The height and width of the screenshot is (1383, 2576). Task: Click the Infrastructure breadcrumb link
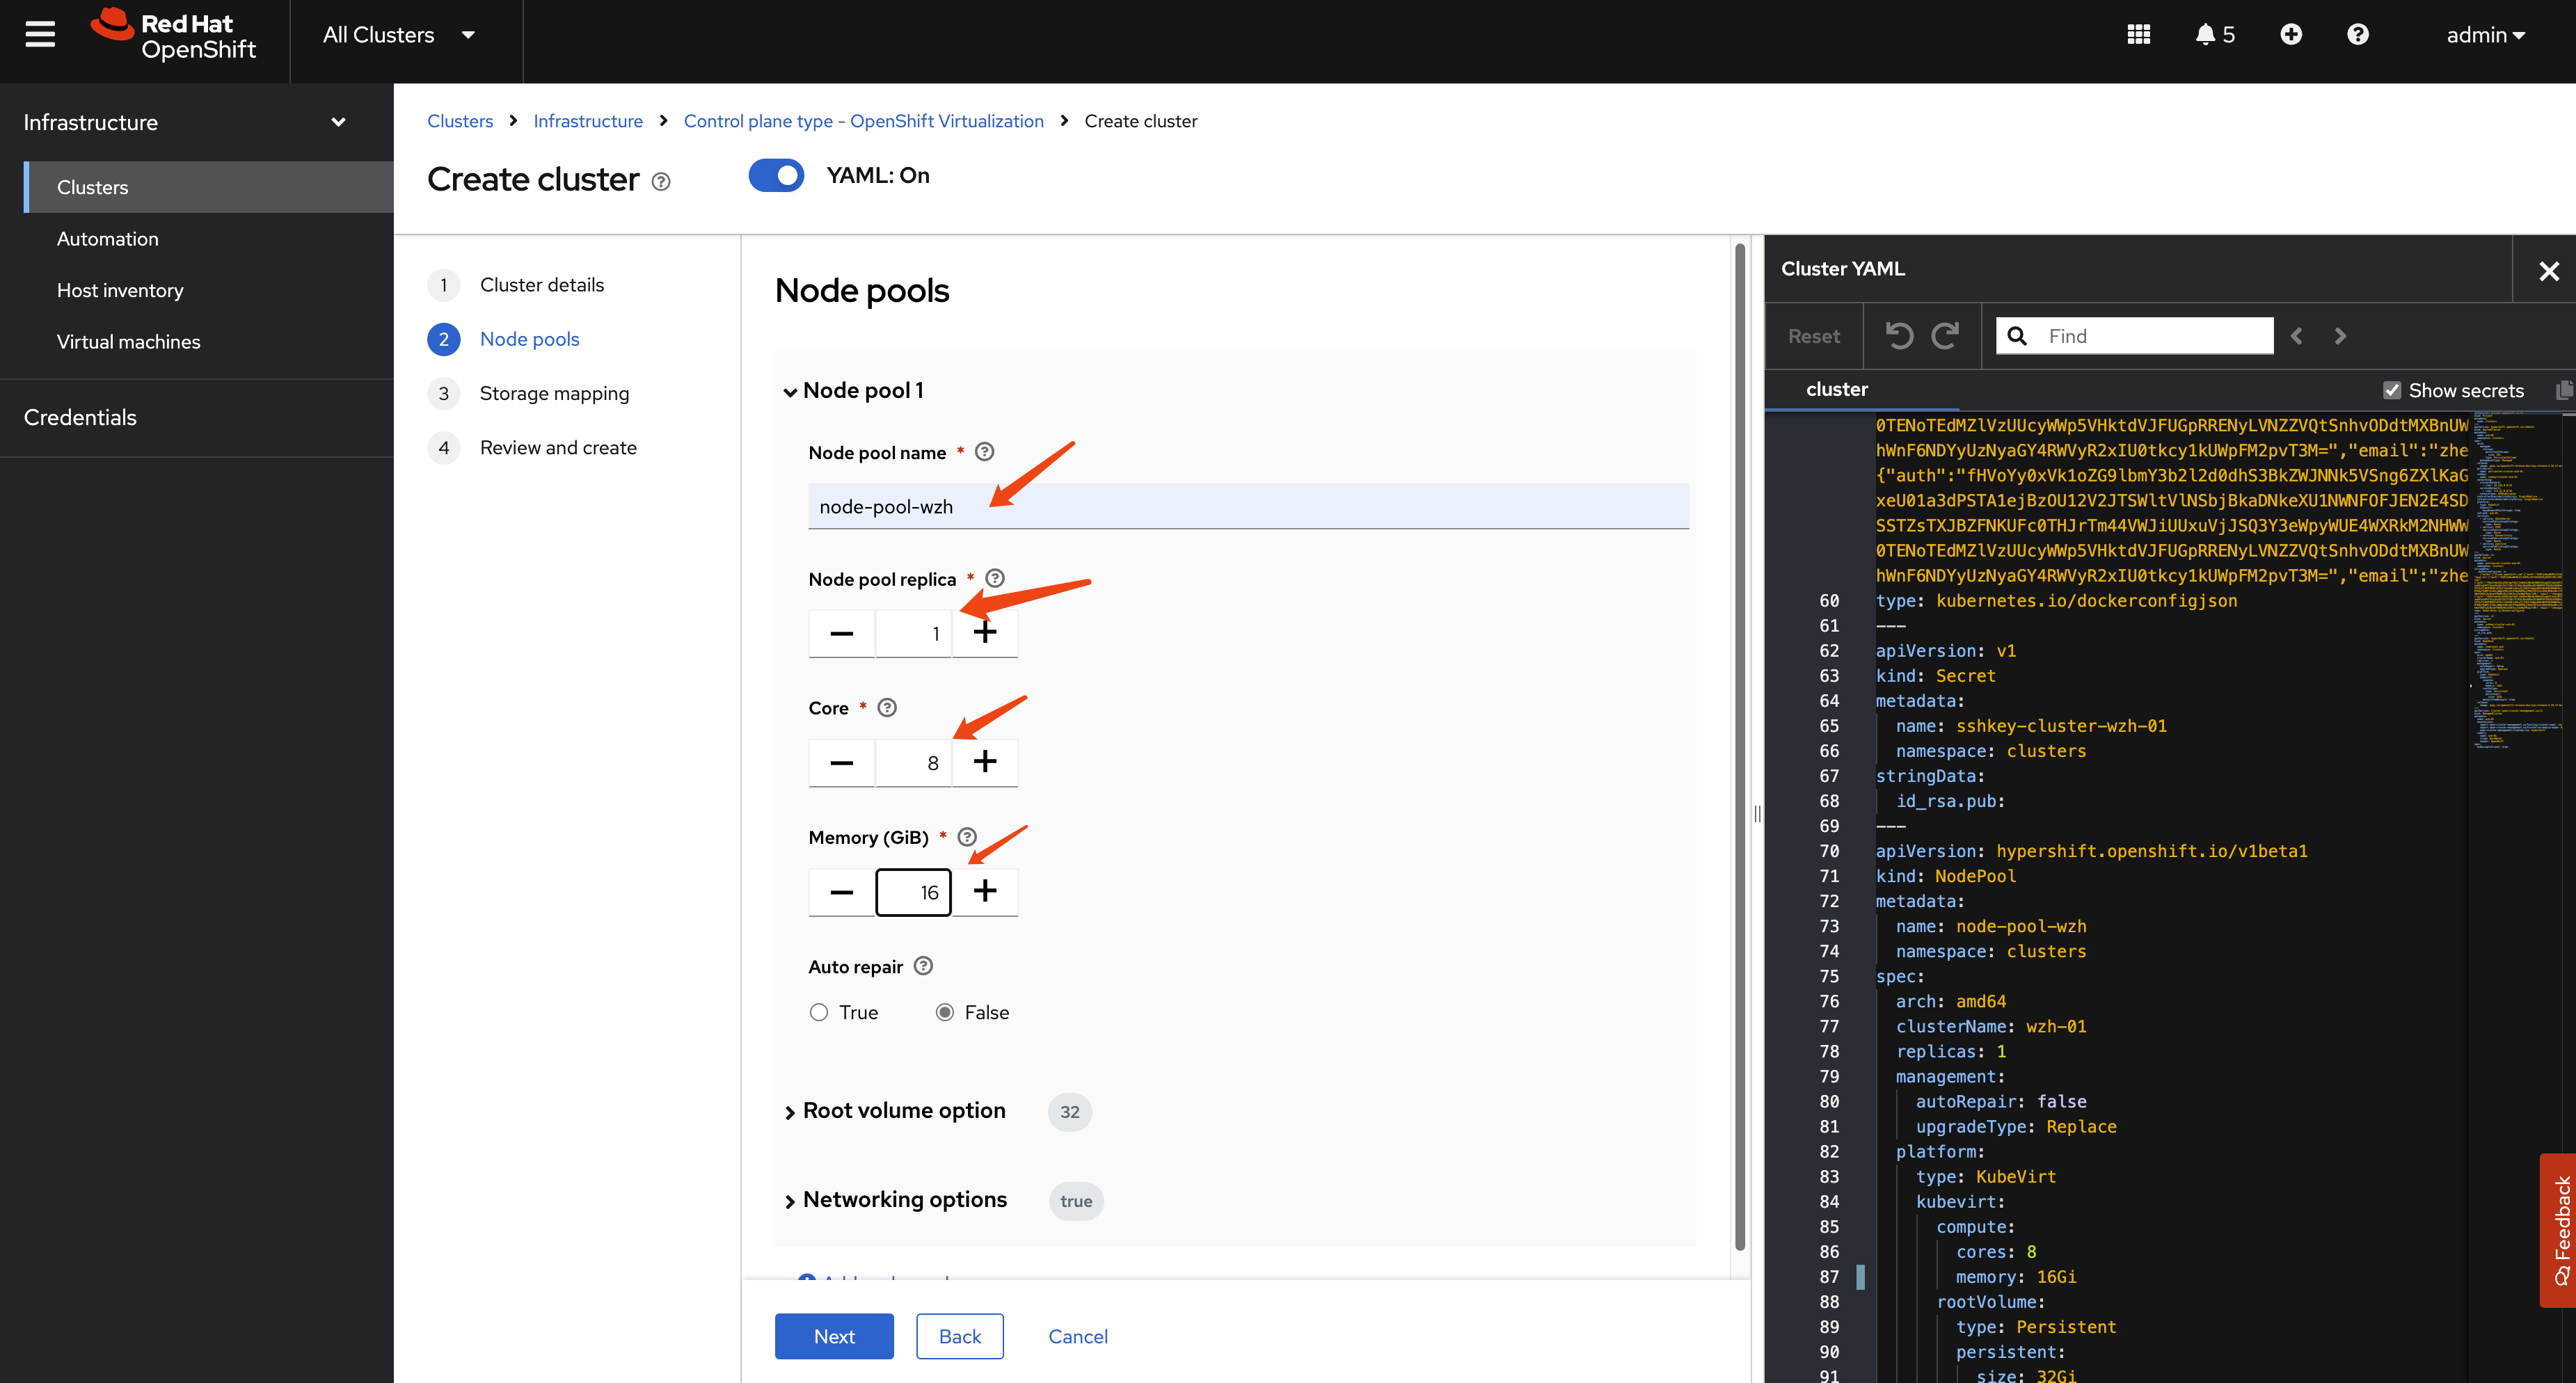click(x=587, y=121)
